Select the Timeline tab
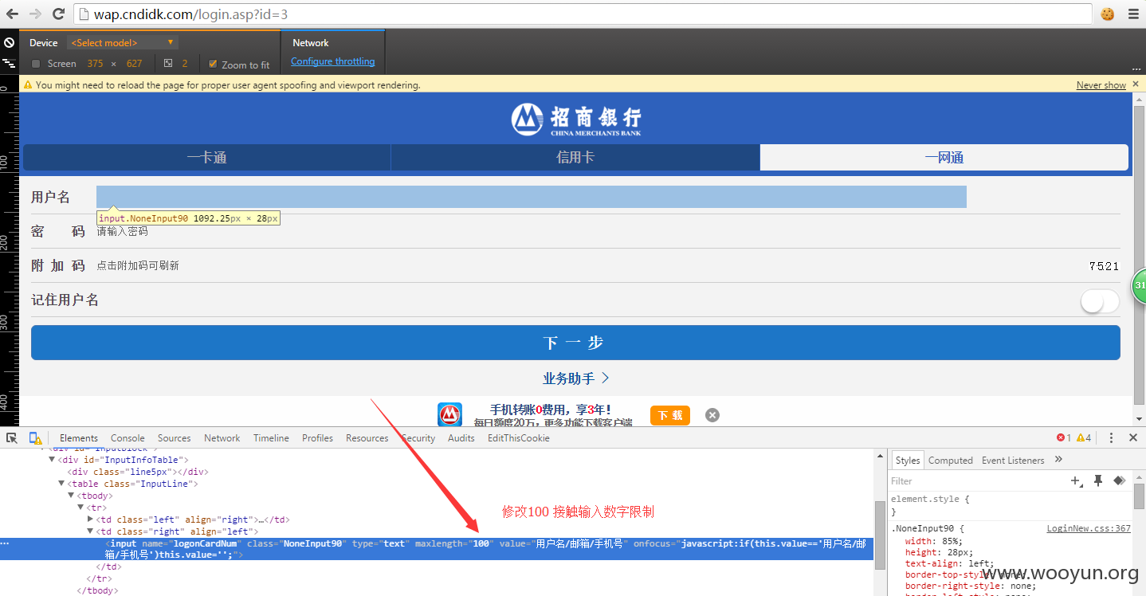 271,438
